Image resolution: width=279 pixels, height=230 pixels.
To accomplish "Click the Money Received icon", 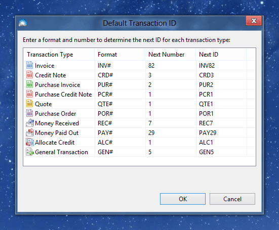I will point(30,123).
